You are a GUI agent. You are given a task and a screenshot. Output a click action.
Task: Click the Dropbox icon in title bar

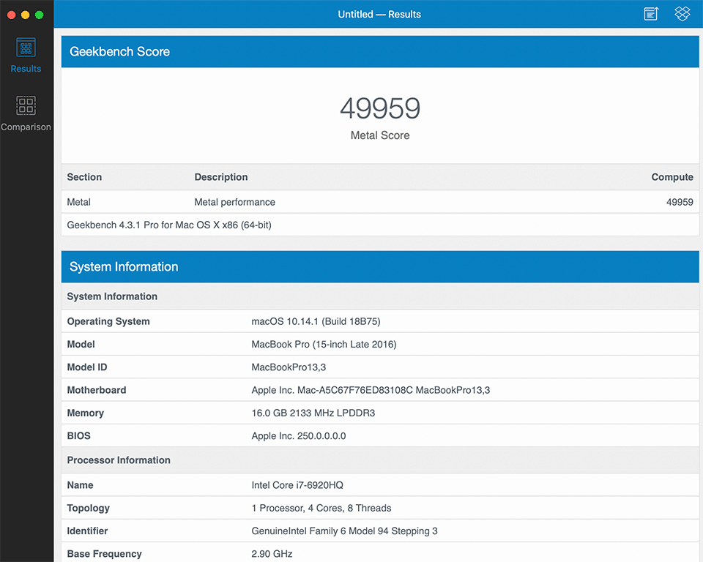(682, 14)
